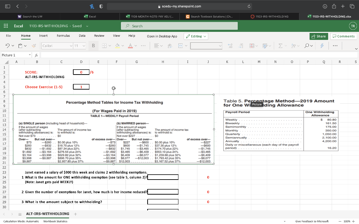The image size is (359, 224).
Task: Open the Find magnifier icon
Action: pyautogui.click(x=307, y=45)
